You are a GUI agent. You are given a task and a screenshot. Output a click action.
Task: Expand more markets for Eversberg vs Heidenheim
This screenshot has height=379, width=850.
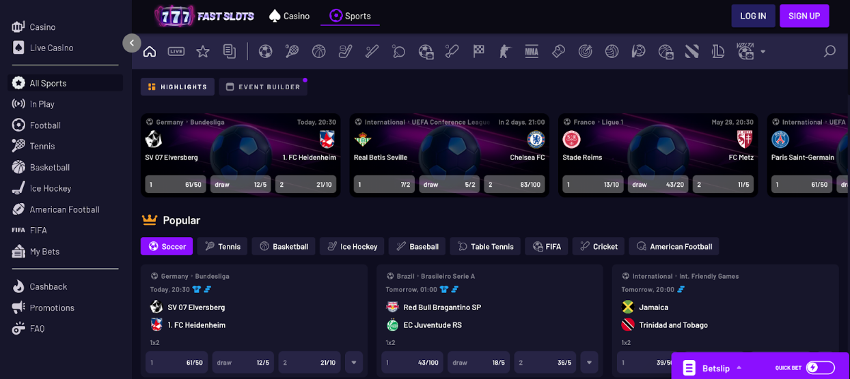click(353, 363)
